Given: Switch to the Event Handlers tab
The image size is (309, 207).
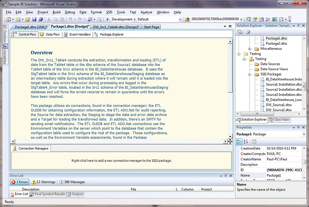Looking at the screenshot, I should click(x=77, y=34).
